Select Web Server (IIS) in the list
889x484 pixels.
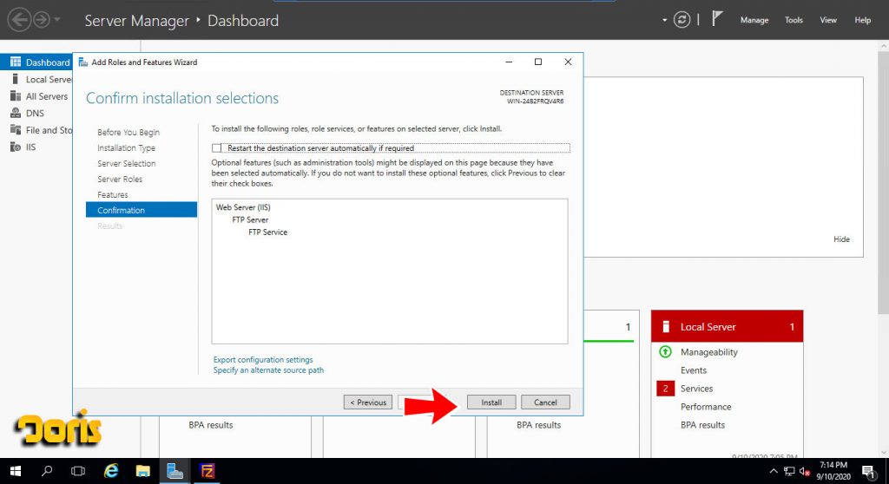[243, 207]
